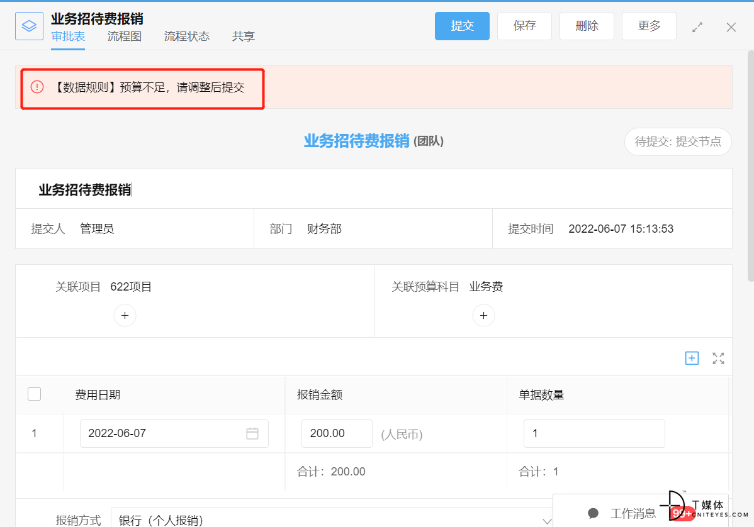Viewport: 754px width, 527px height.
Task: Click the 工作消息 label
Action: point(633,514)
